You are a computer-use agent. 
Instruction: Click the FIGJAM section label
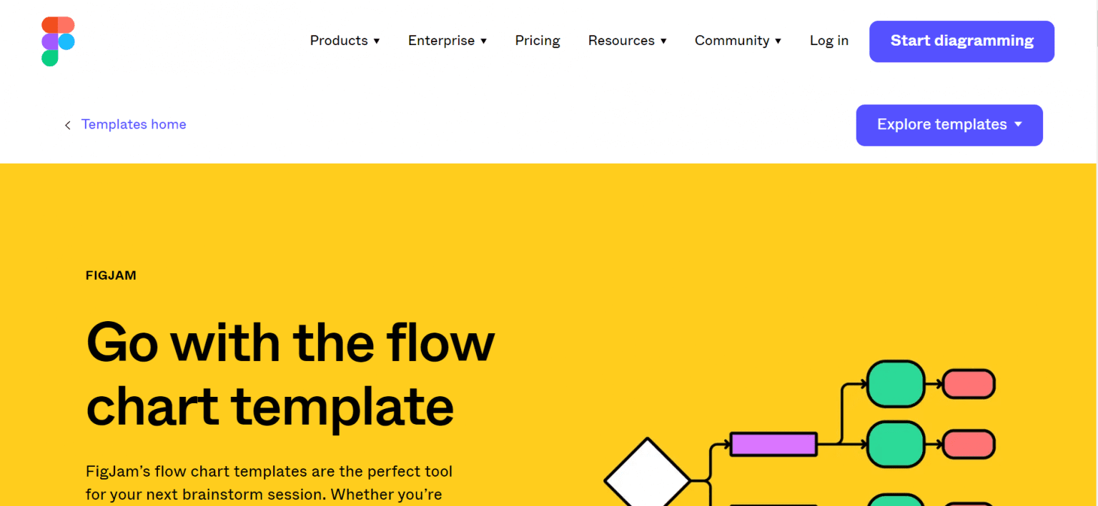tap(111, 275)
